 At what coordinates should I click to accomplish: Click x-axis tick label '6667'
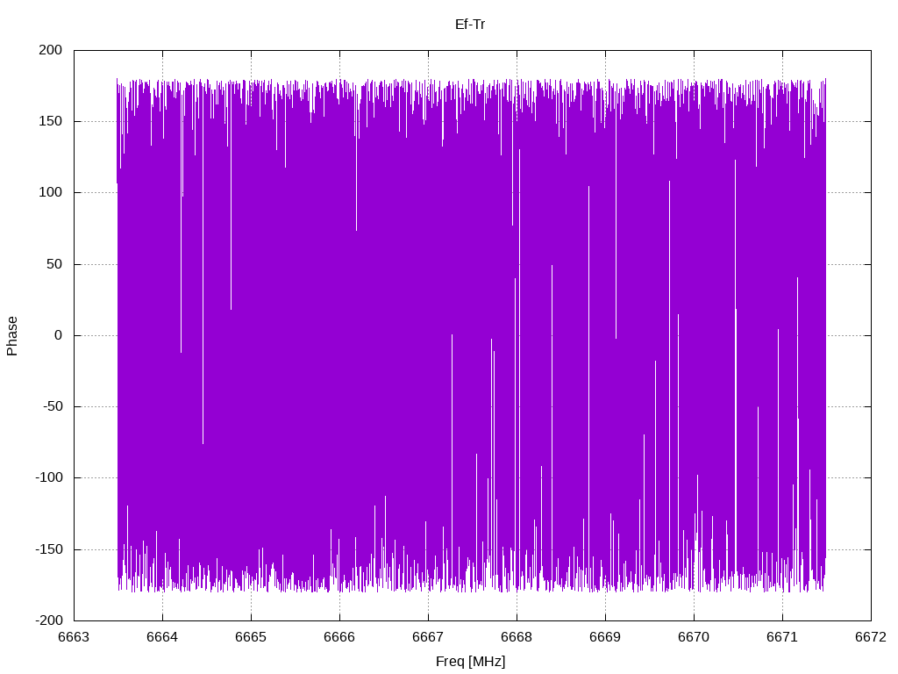(428, 637)
